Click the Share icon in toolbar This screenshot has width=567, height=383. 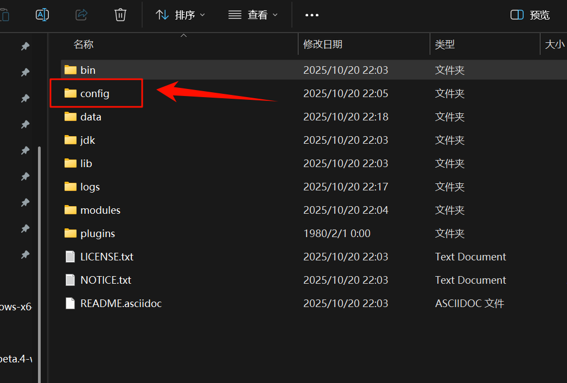click(x=81, y=15)
